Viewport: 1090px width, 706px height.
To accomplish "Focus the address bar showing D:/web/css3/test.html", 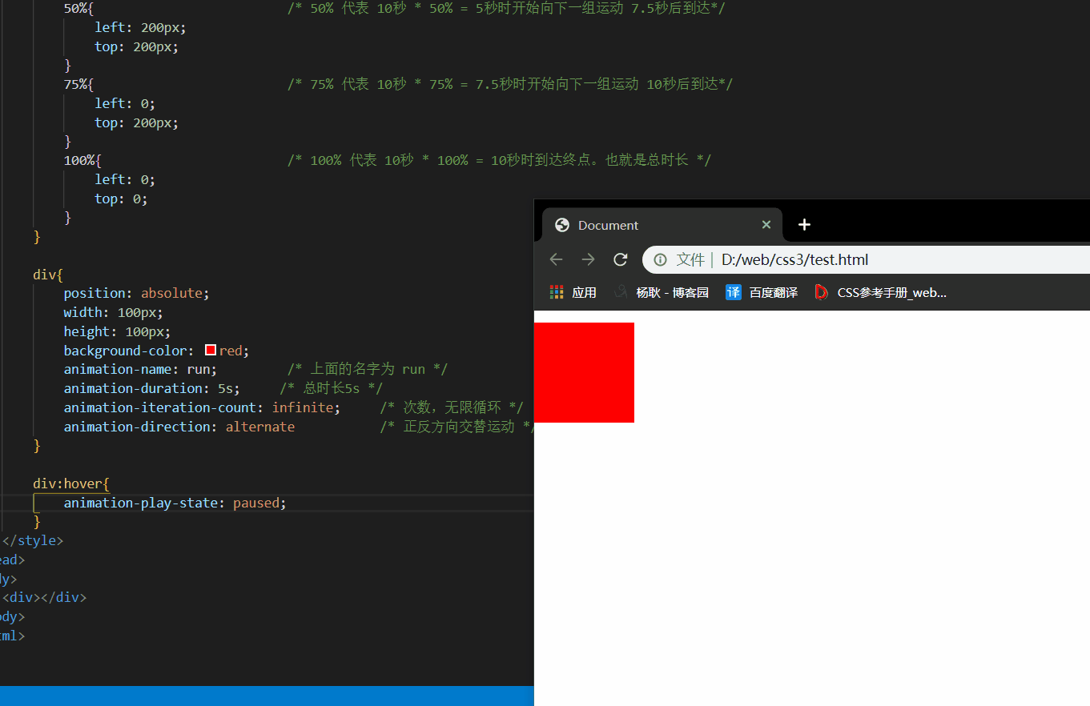I will [867, 259].
